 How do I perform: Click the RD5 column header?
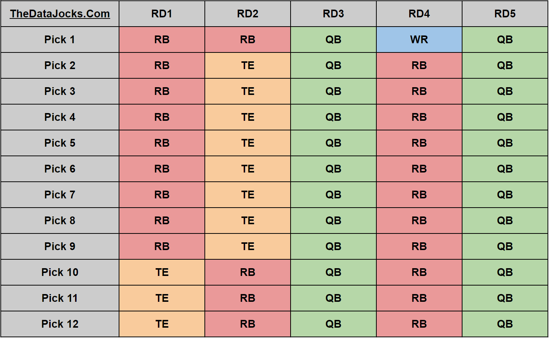505,14
